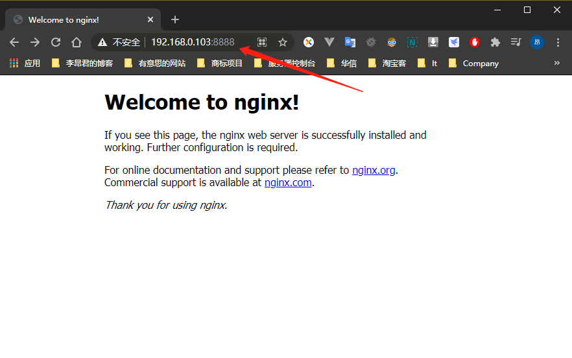Image resolution: width=572 pixels, height=358 pixels.
Task: Open the 淘宝客 bookmarks folder
Action: click(x=387, y=64)
